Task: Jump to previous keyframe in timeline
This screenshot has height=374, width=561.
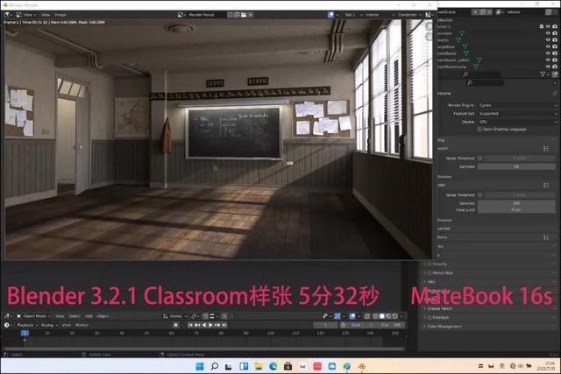Action: 197,325
